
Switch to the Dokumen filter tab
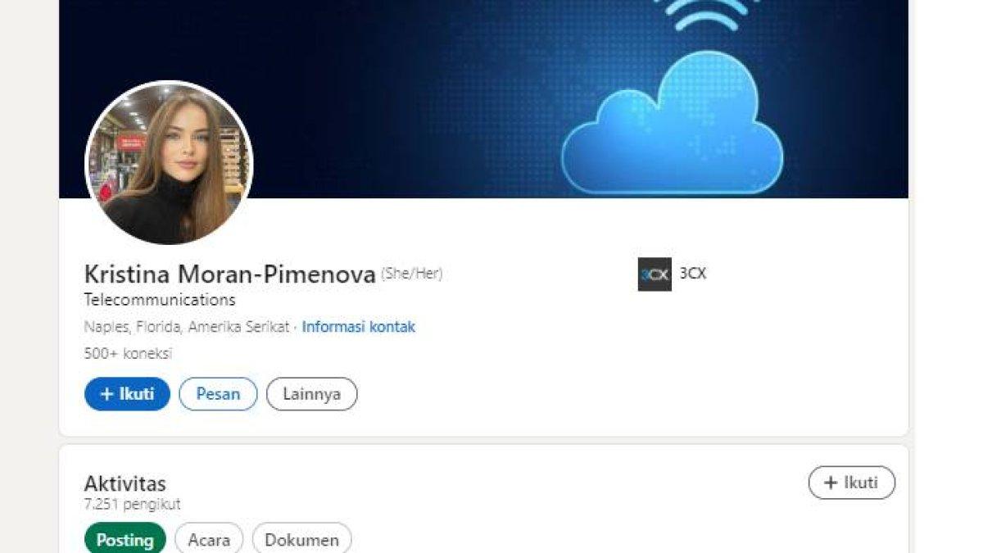click(x=302, y=540)
